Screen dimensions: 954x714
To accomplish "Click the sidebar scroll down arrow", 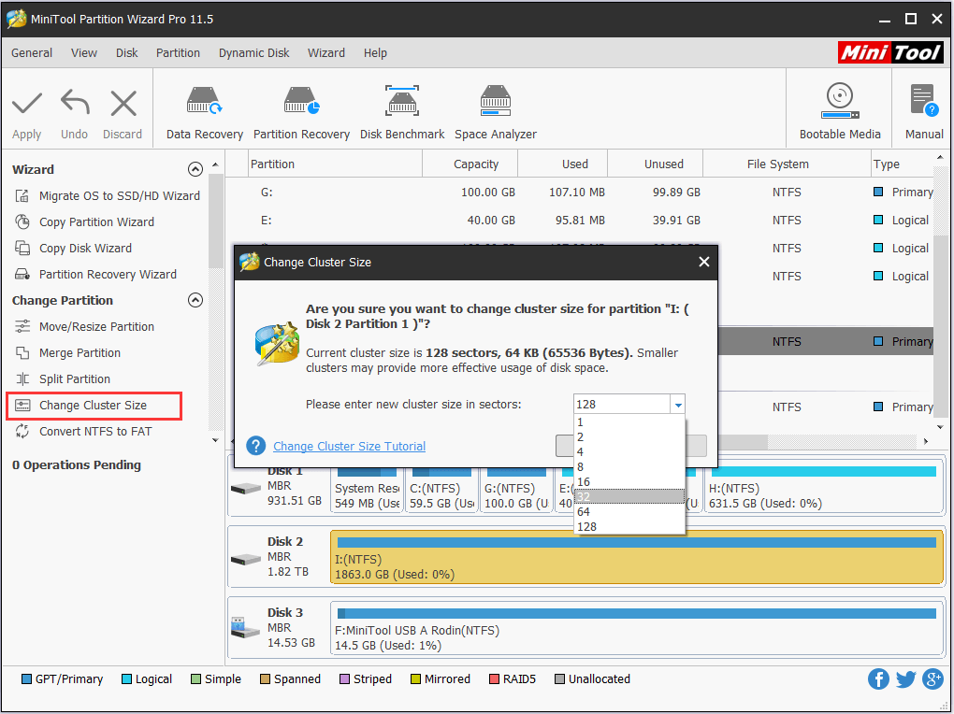I will point(215,440).
